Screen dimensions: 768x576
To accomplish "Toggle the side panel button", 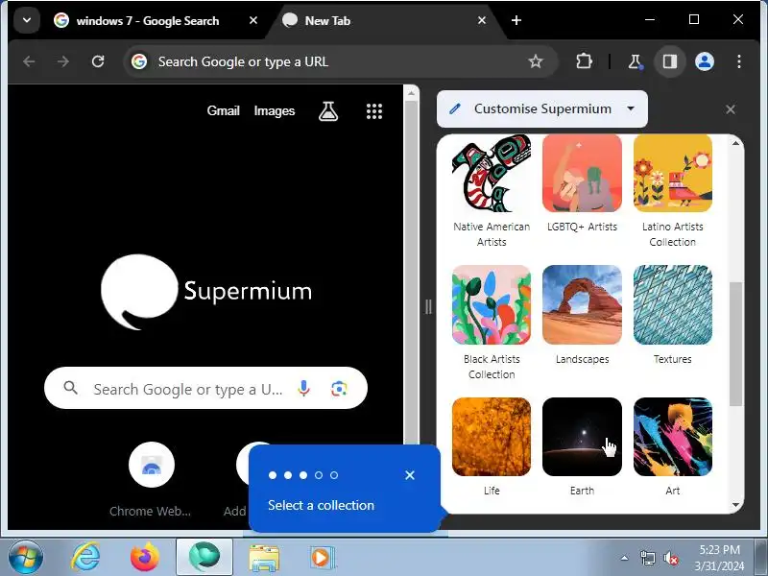I will 670,61.
